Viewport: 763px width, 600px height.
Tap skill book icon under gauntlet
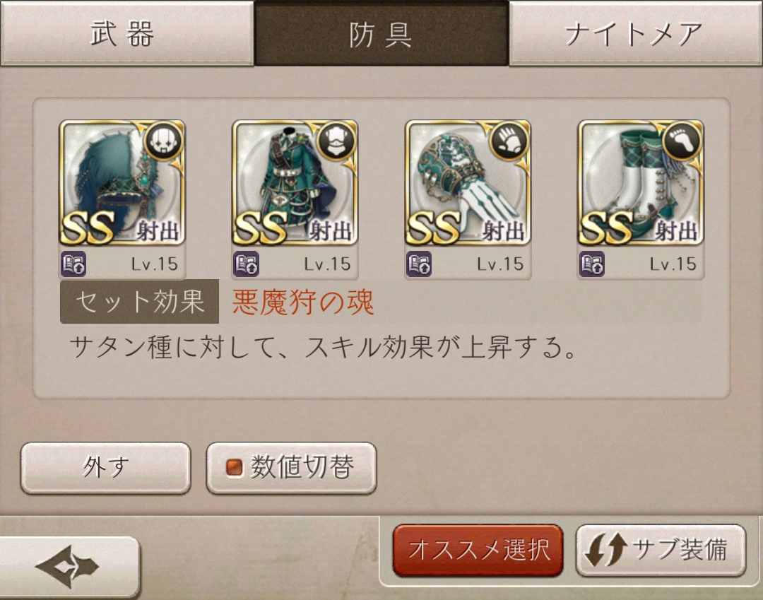pos(419,264)
